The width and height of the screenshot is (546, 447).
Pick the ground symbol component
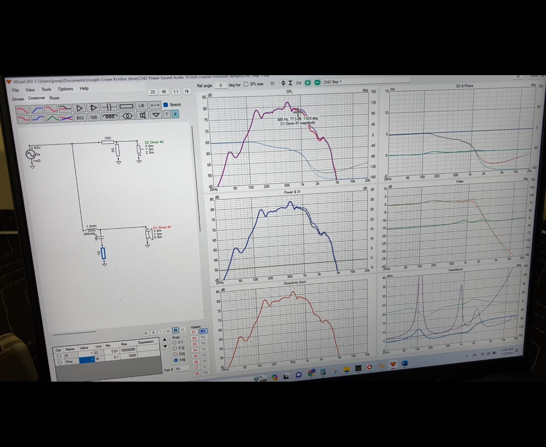click(x=156, y=115)
